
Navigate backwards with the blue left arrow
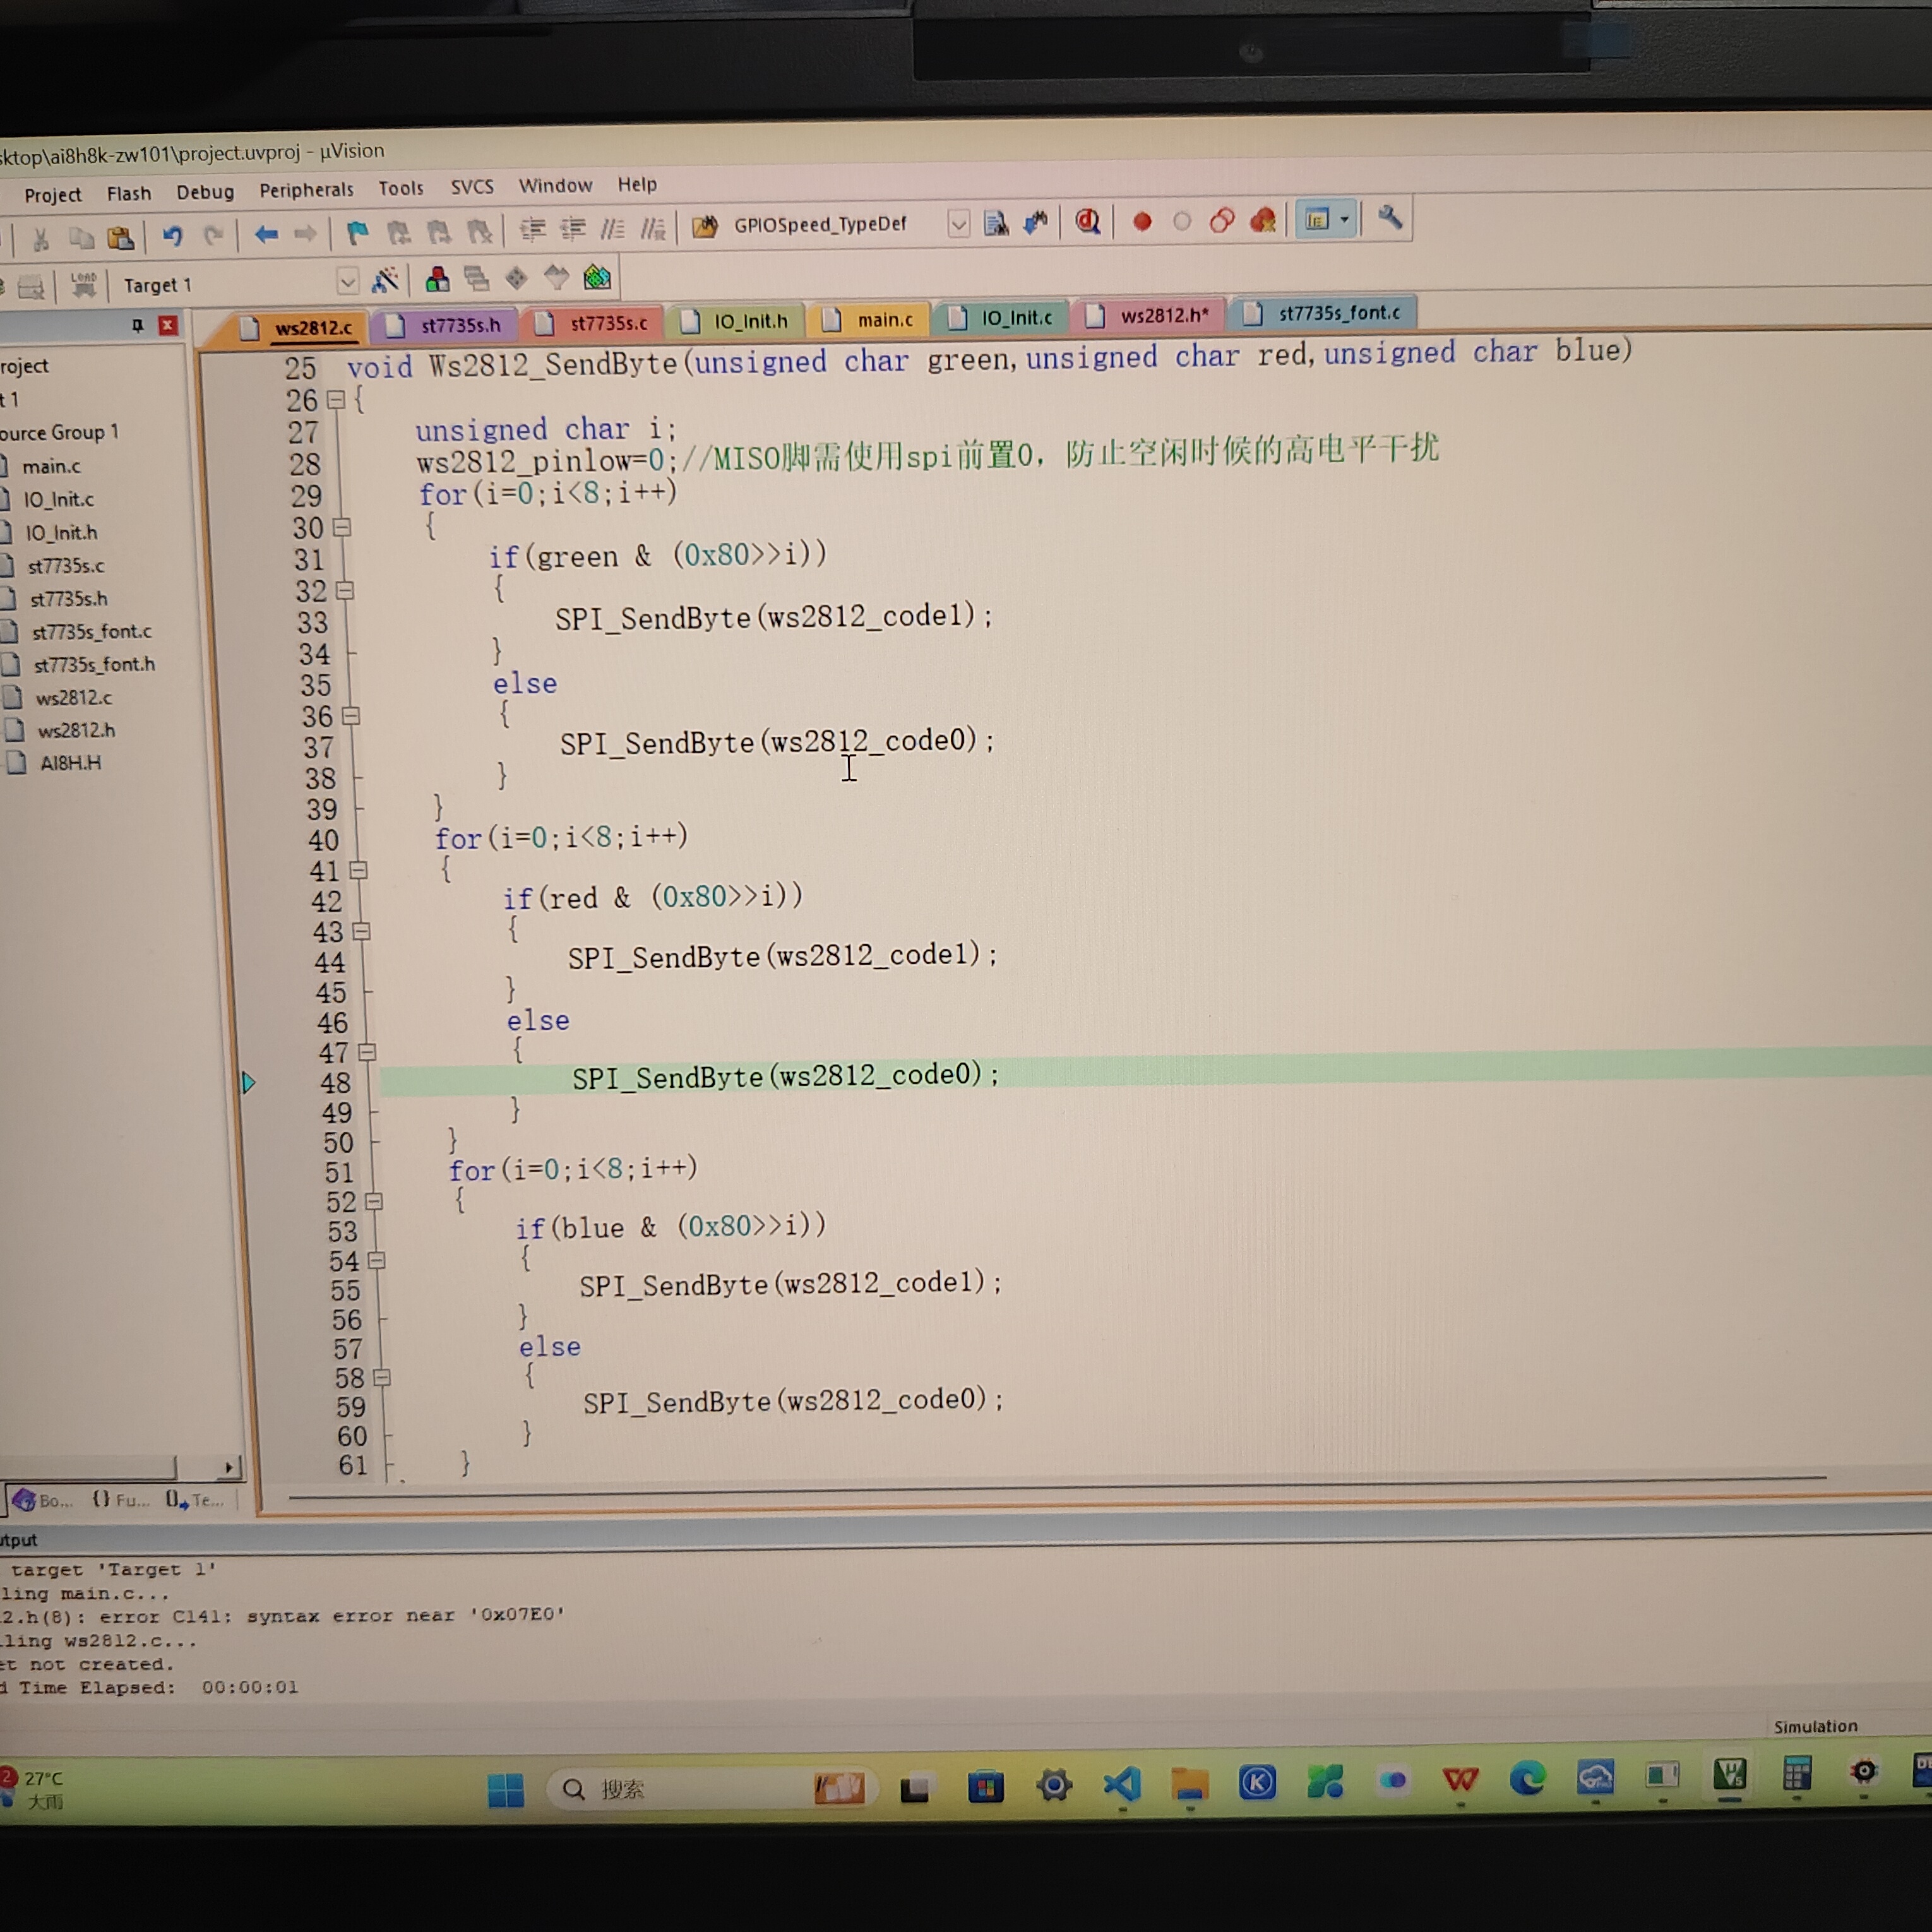tap(266, 235)
